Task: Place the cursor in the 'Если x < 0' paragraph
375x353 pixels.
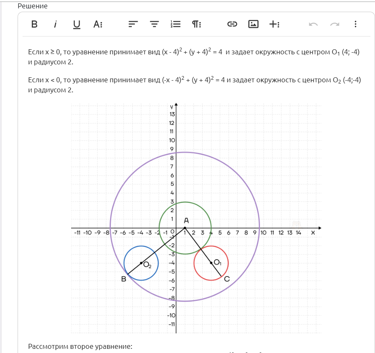Action: [x=195, y=85]
